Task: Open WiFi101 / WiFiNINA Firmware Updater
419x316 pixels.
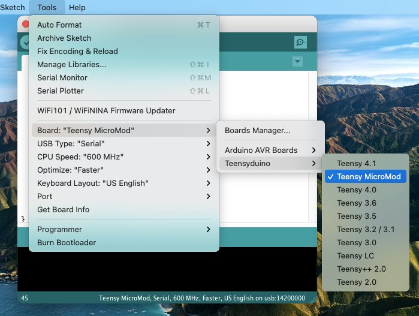Action: point(124,110)
